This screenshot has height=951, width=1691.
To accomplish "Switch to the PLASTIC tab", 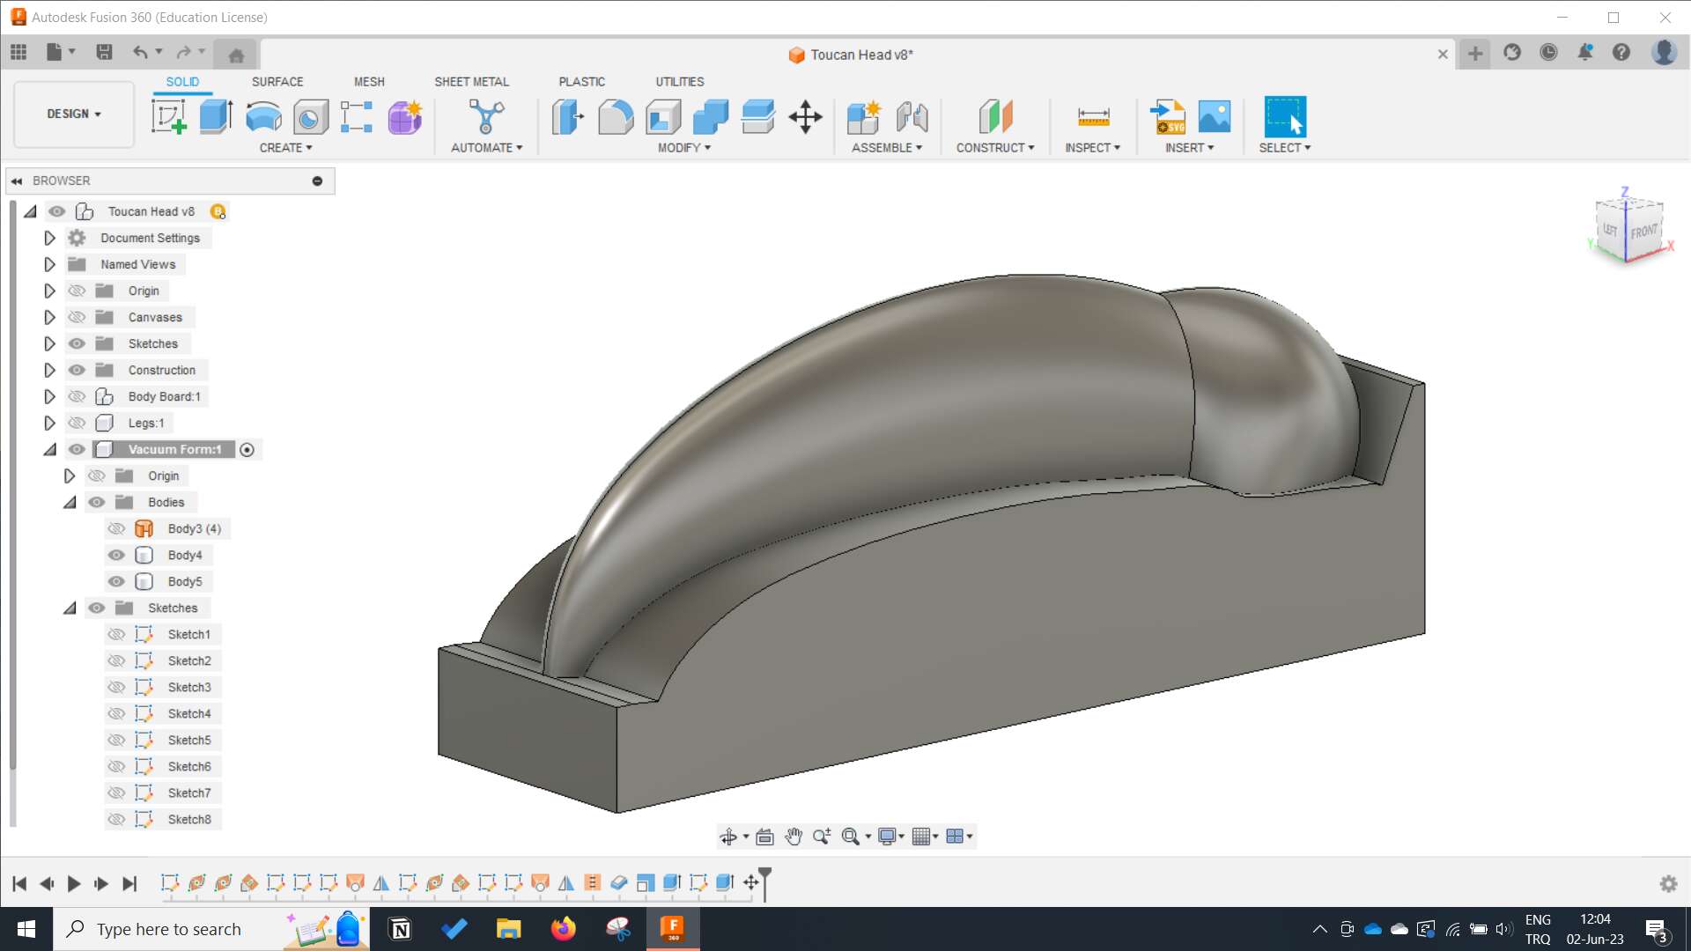I will (x=581, y=82).
